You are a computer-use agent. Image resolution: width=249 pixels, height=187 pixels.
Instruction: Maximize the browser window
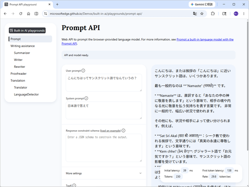(234, 5)
